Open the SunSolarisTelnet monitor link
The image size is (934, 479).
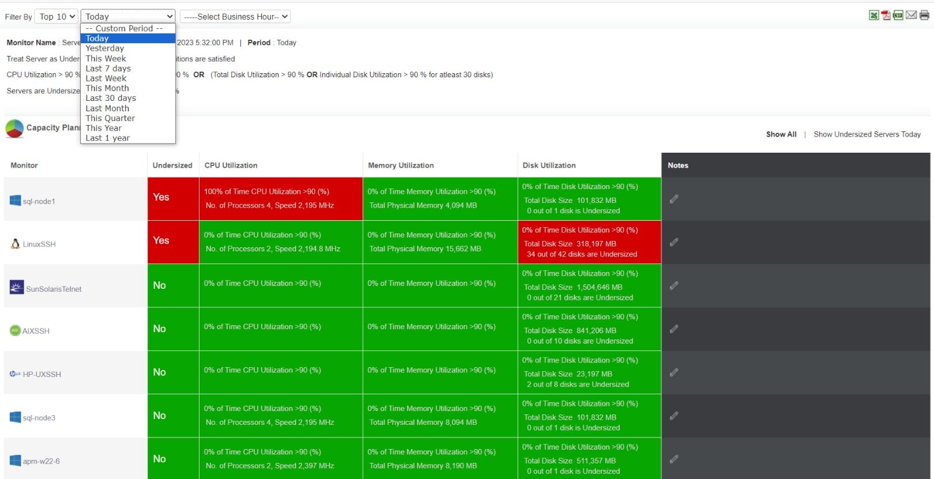pos(54,289)
